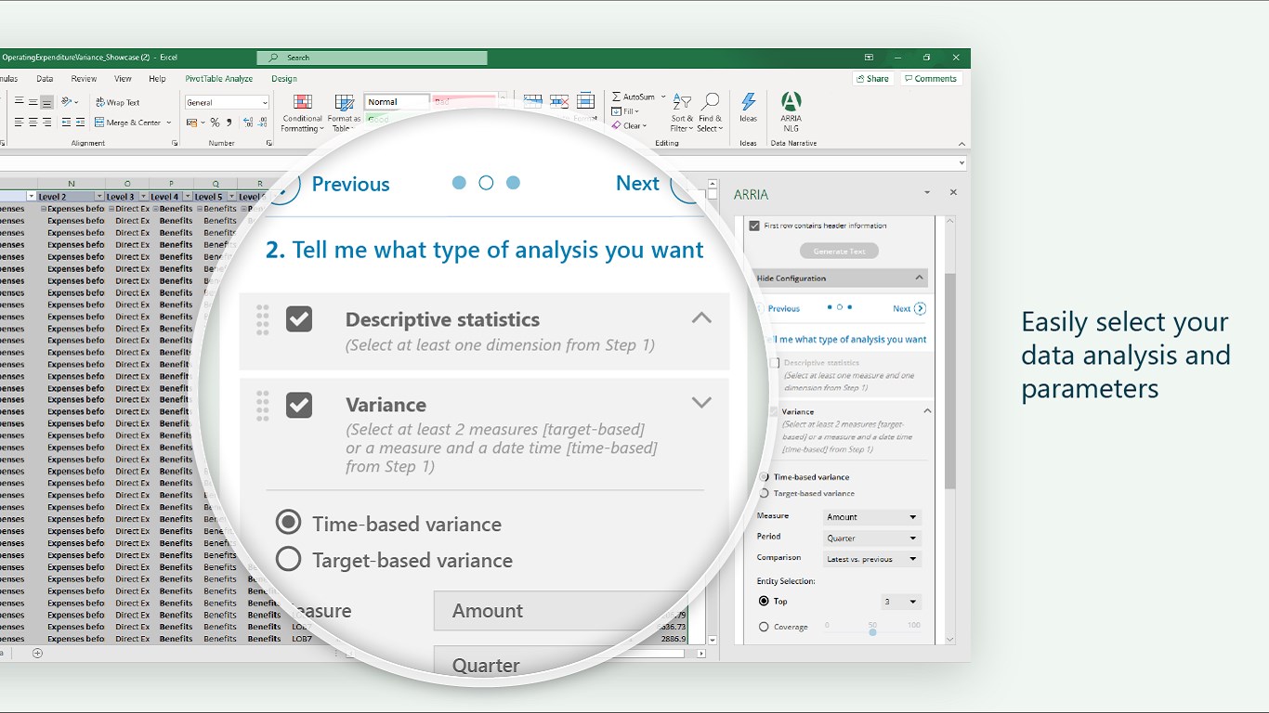Expand Variance chevron in magnified view

[x=701, y=403]
